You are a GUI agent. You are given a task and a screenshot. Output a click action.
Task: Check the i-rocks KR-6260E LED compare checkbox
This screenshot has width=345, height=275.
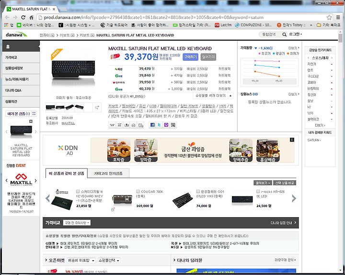pos(258,191)
